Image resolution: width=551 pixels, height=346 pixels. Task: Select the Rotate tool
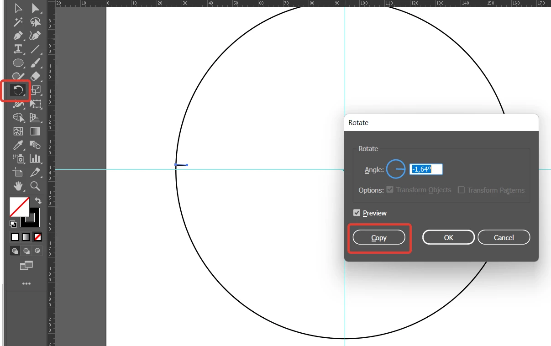click(18, 90)
